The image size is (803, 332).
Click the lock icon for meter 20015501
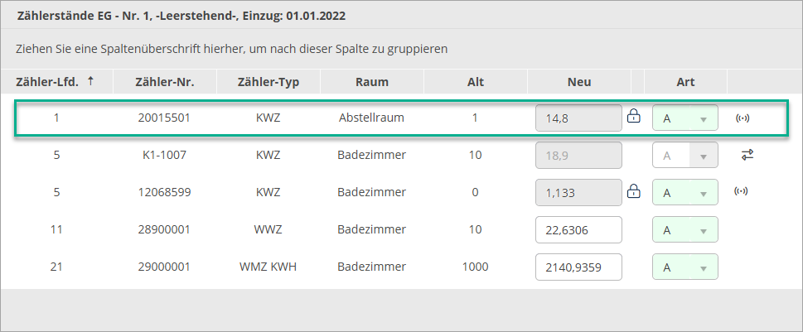point(634,117)
